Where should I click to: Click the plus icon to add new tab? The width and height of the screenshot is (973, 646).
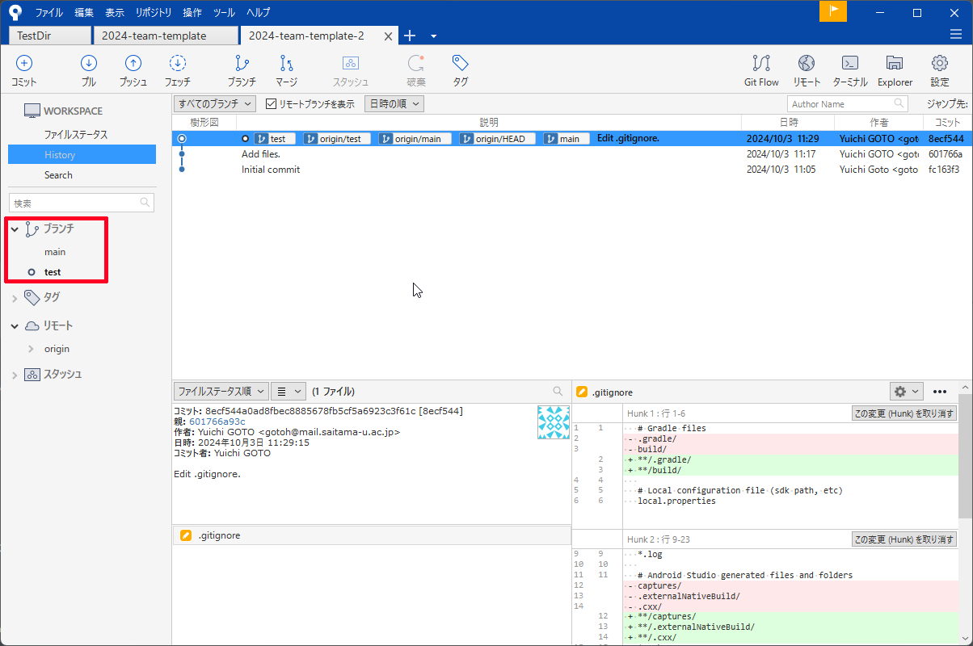(x=410, y=36)
